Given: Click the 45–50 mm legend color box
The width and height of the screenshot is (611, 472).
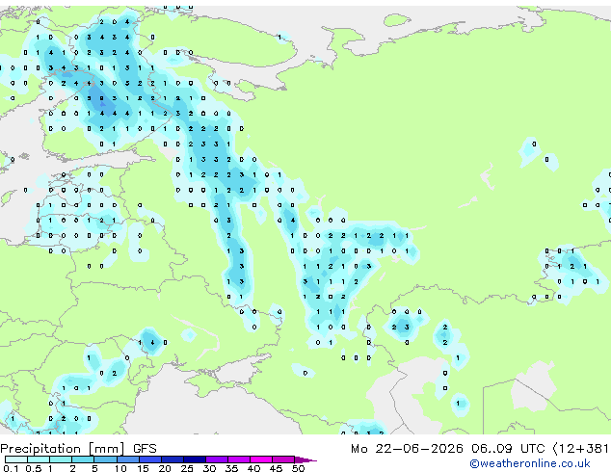Looking at the screenshot, I should click(x=283, y=459).
